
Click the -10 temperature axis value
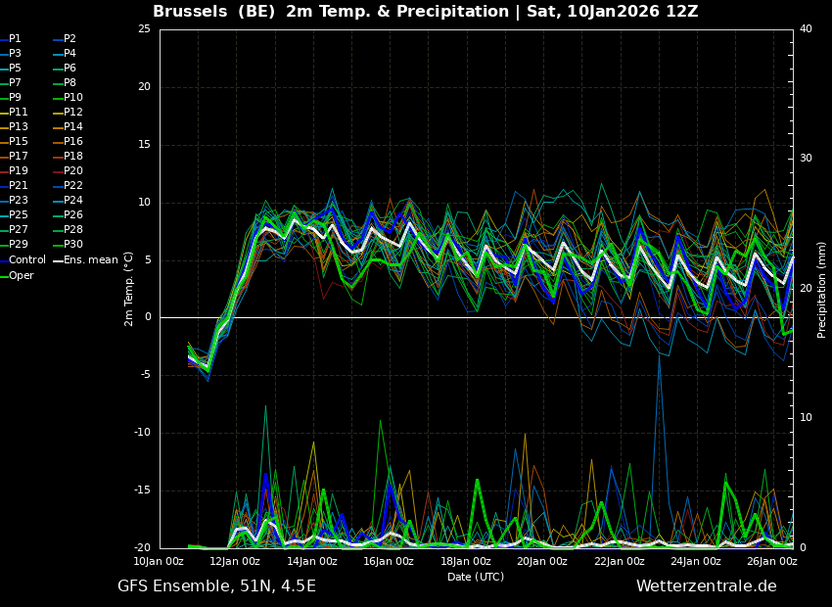143,433
